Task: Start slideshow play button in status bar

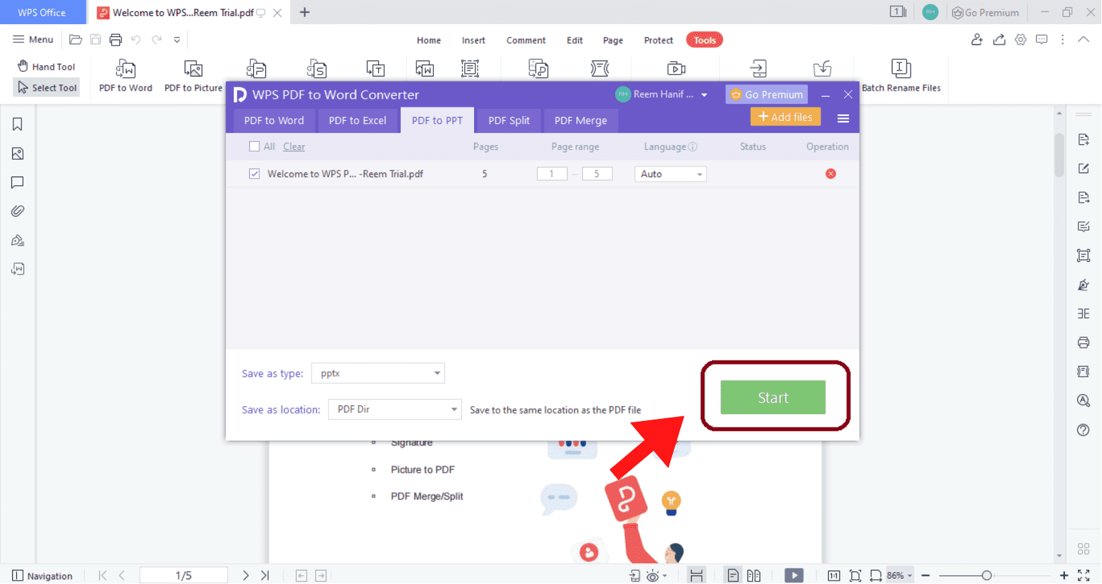Action: click(794, 575)
